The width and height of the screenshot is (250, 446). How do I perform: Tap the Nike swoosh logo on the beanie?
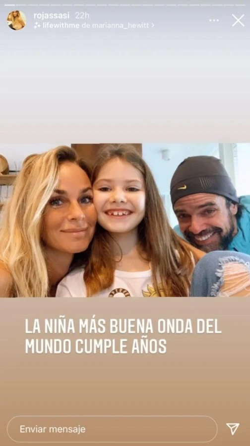click(182, 187)
